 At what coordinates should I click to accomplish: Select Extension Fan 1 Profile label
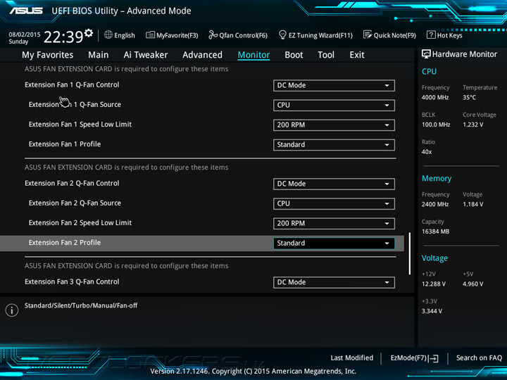click(64, 144)
